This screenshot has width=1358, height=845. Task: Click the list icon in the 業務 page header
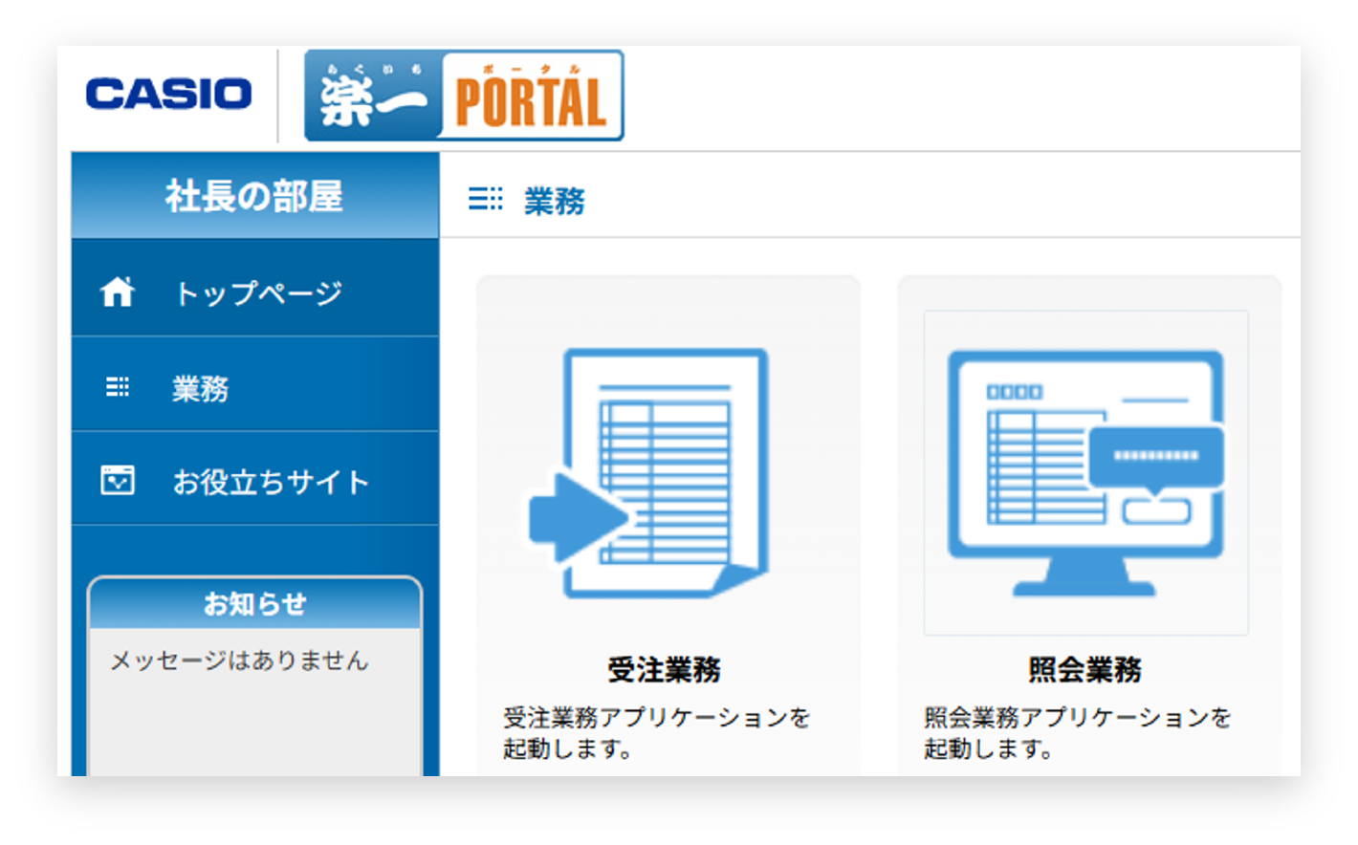tap(485, 199)
